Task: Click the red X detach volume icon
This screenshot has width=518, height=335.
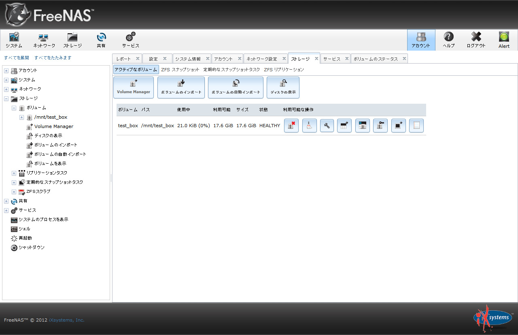Action: coord(291,126)
